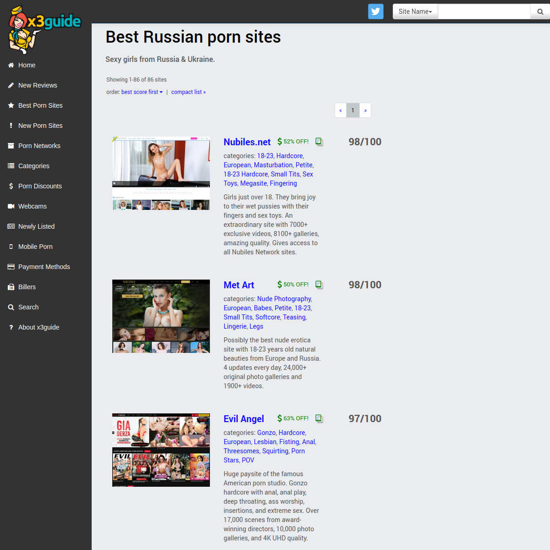
Task: Open the Megasite category link
Action: click(x=253, y=183)
